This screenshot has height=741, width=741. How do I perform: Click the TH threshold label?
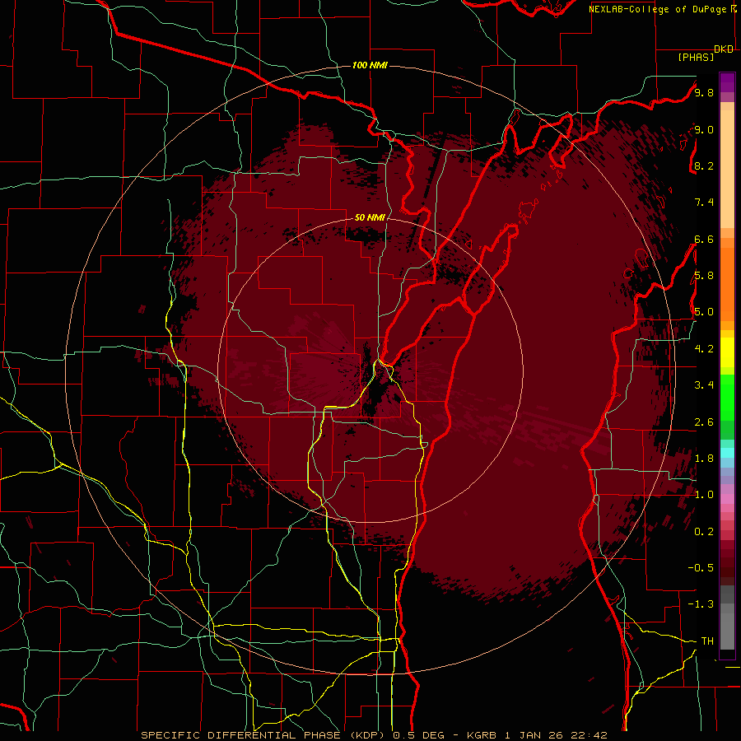tap(707, 641)
